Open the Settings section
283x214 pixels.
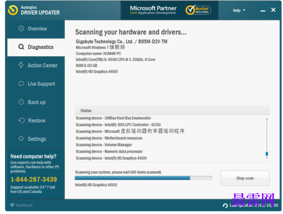coord(36,139)
